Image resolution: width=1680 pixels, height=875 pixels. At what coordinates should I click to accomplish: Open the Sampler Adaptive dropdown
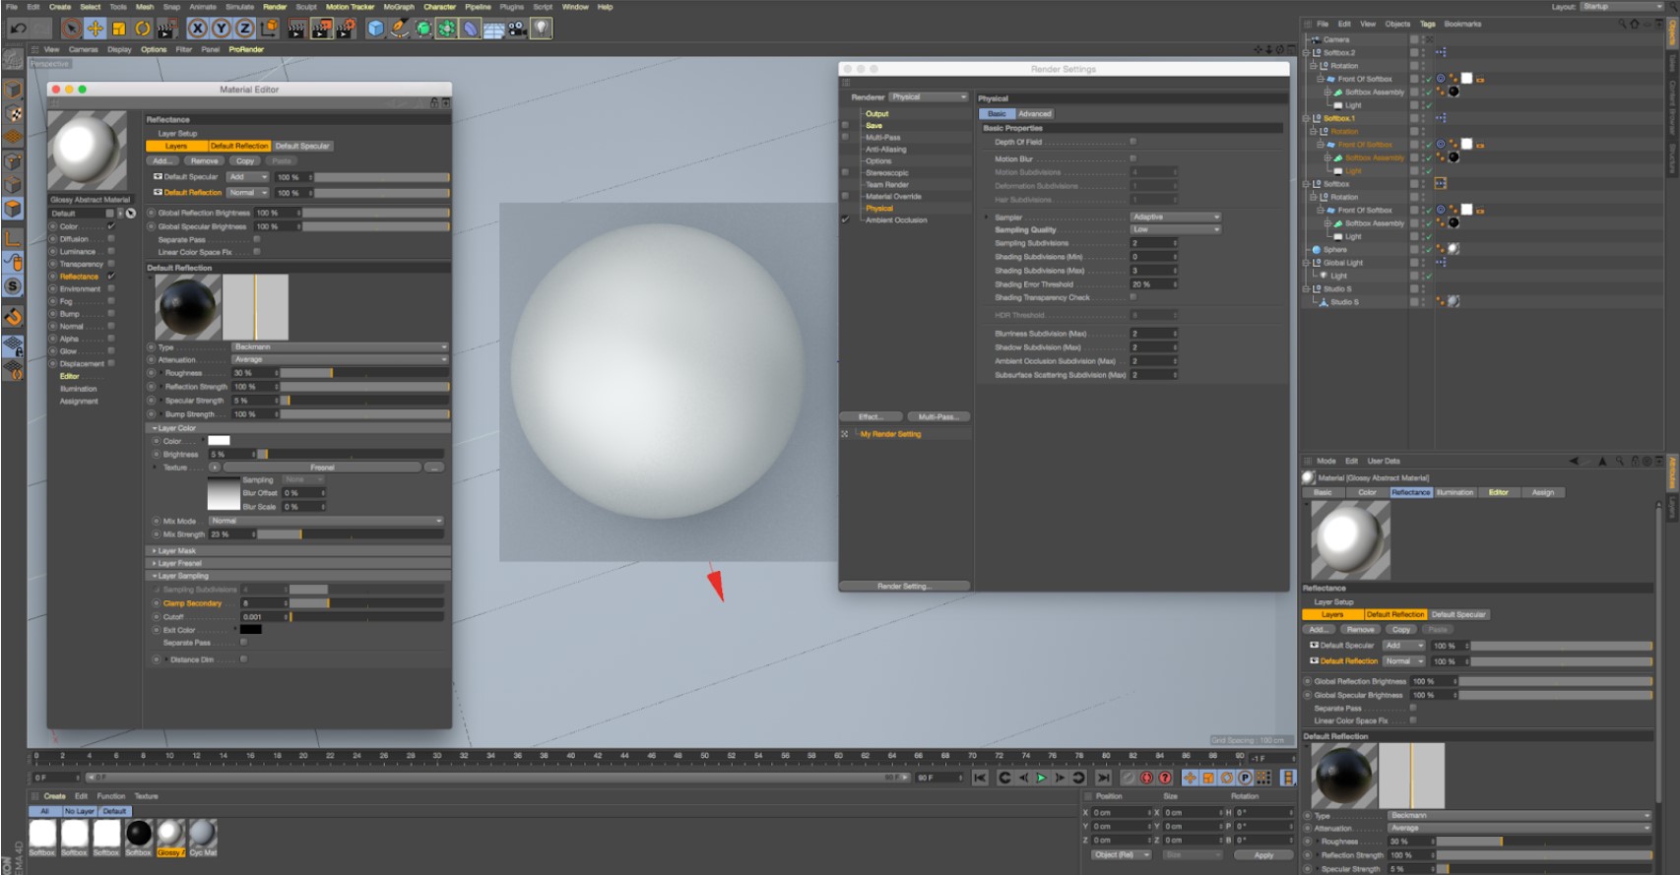(1175, 217)
